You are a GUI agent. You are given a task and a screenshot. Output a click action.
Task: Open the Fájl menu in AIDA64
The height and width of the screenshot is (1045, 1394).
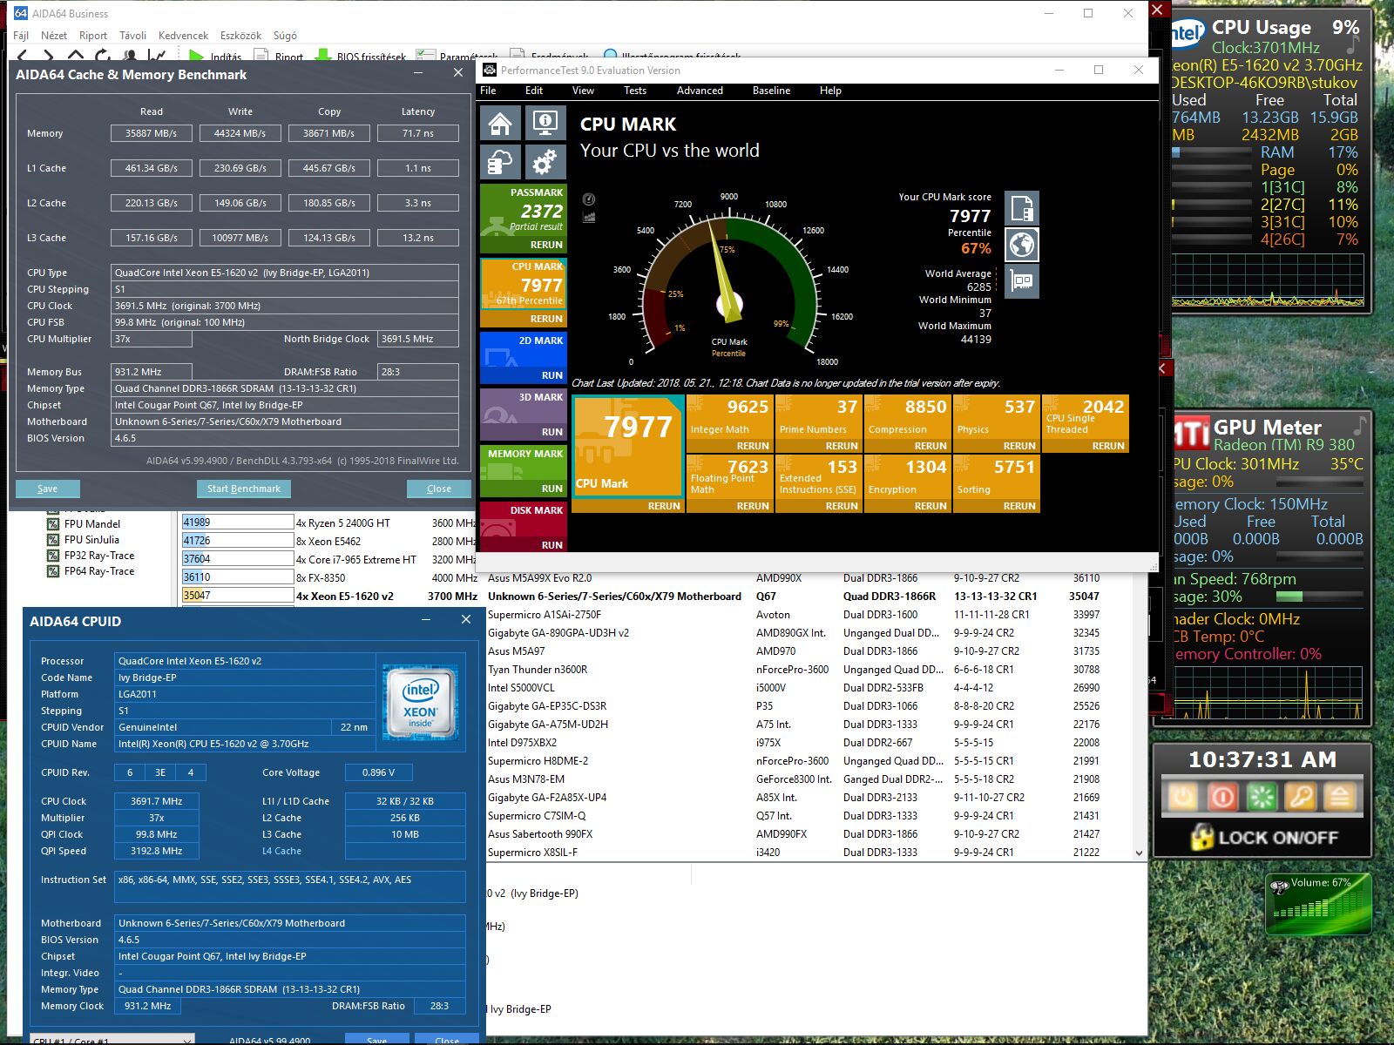point(21,36)
